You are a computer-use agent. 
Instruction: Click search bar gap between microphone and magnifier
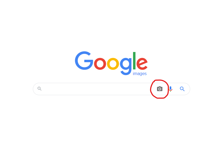coord(176,89)
